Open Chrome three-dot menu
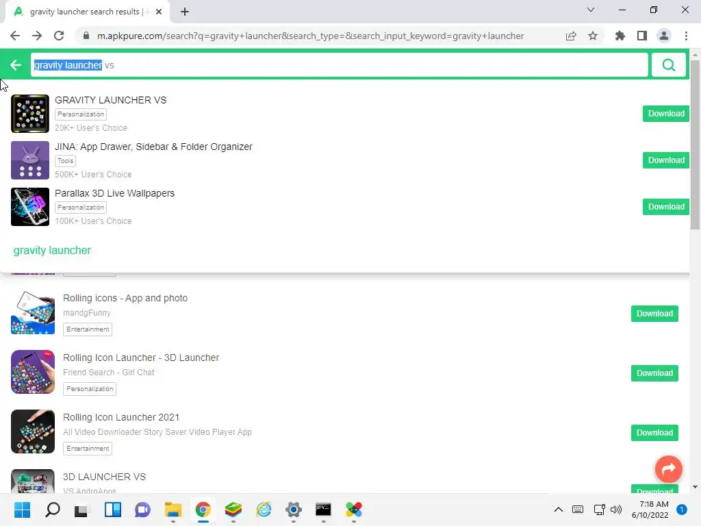This screenshot has width=701, height=526. [x=686, y=36]
